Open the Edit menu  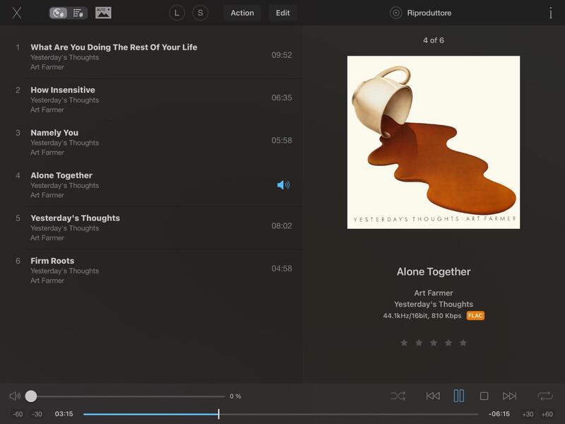(282, 13)
